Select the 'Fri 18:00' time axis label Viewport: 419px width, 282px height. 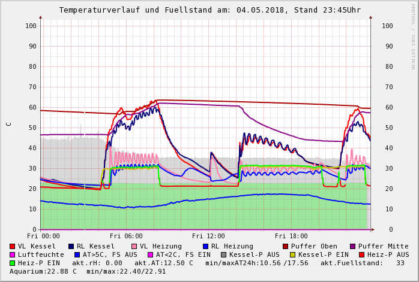click(x=291, y=236)
